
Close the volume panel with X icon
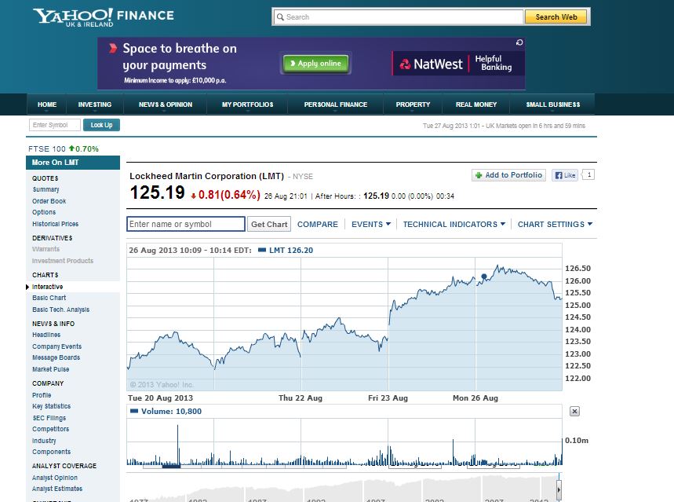pos(574,411)
